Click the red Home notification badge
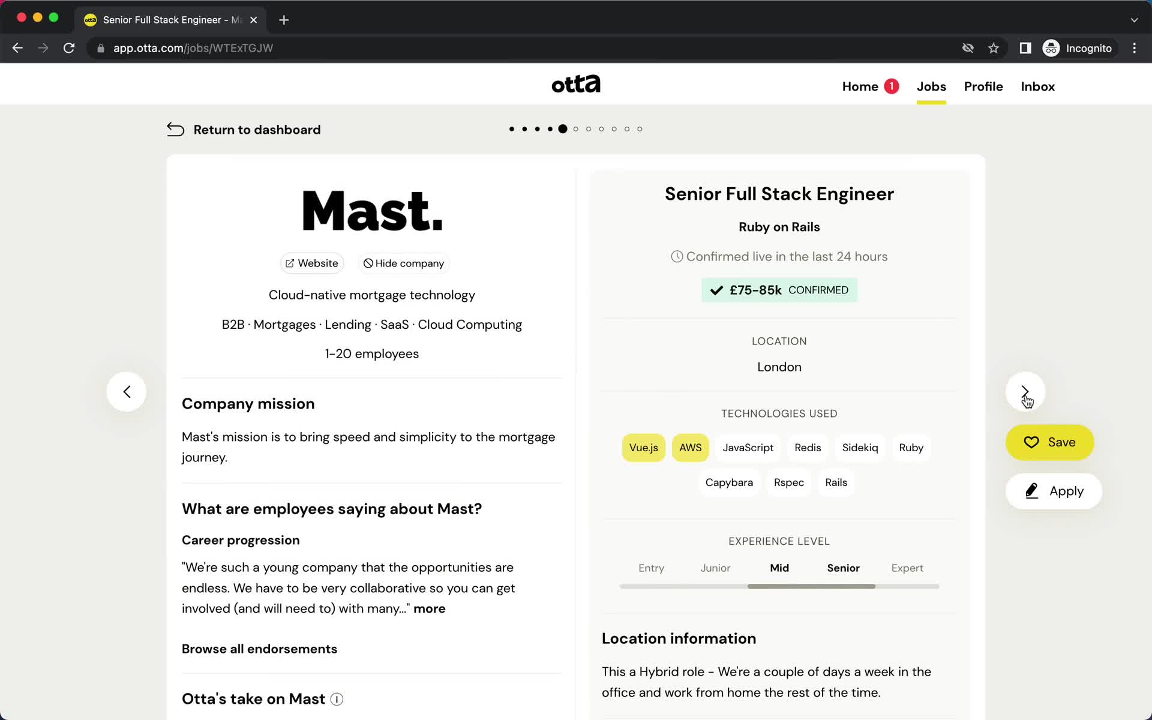 tap(892, 86)
